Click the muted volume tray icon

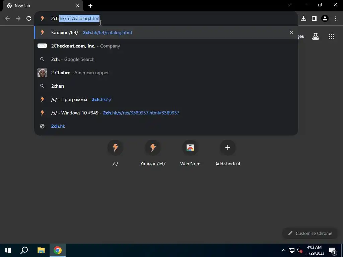(x=299, y=250)
